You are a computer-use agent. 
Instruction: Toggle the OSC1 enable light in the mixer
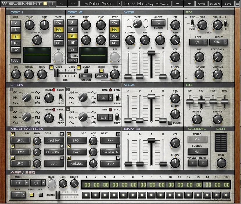[51, 67]
